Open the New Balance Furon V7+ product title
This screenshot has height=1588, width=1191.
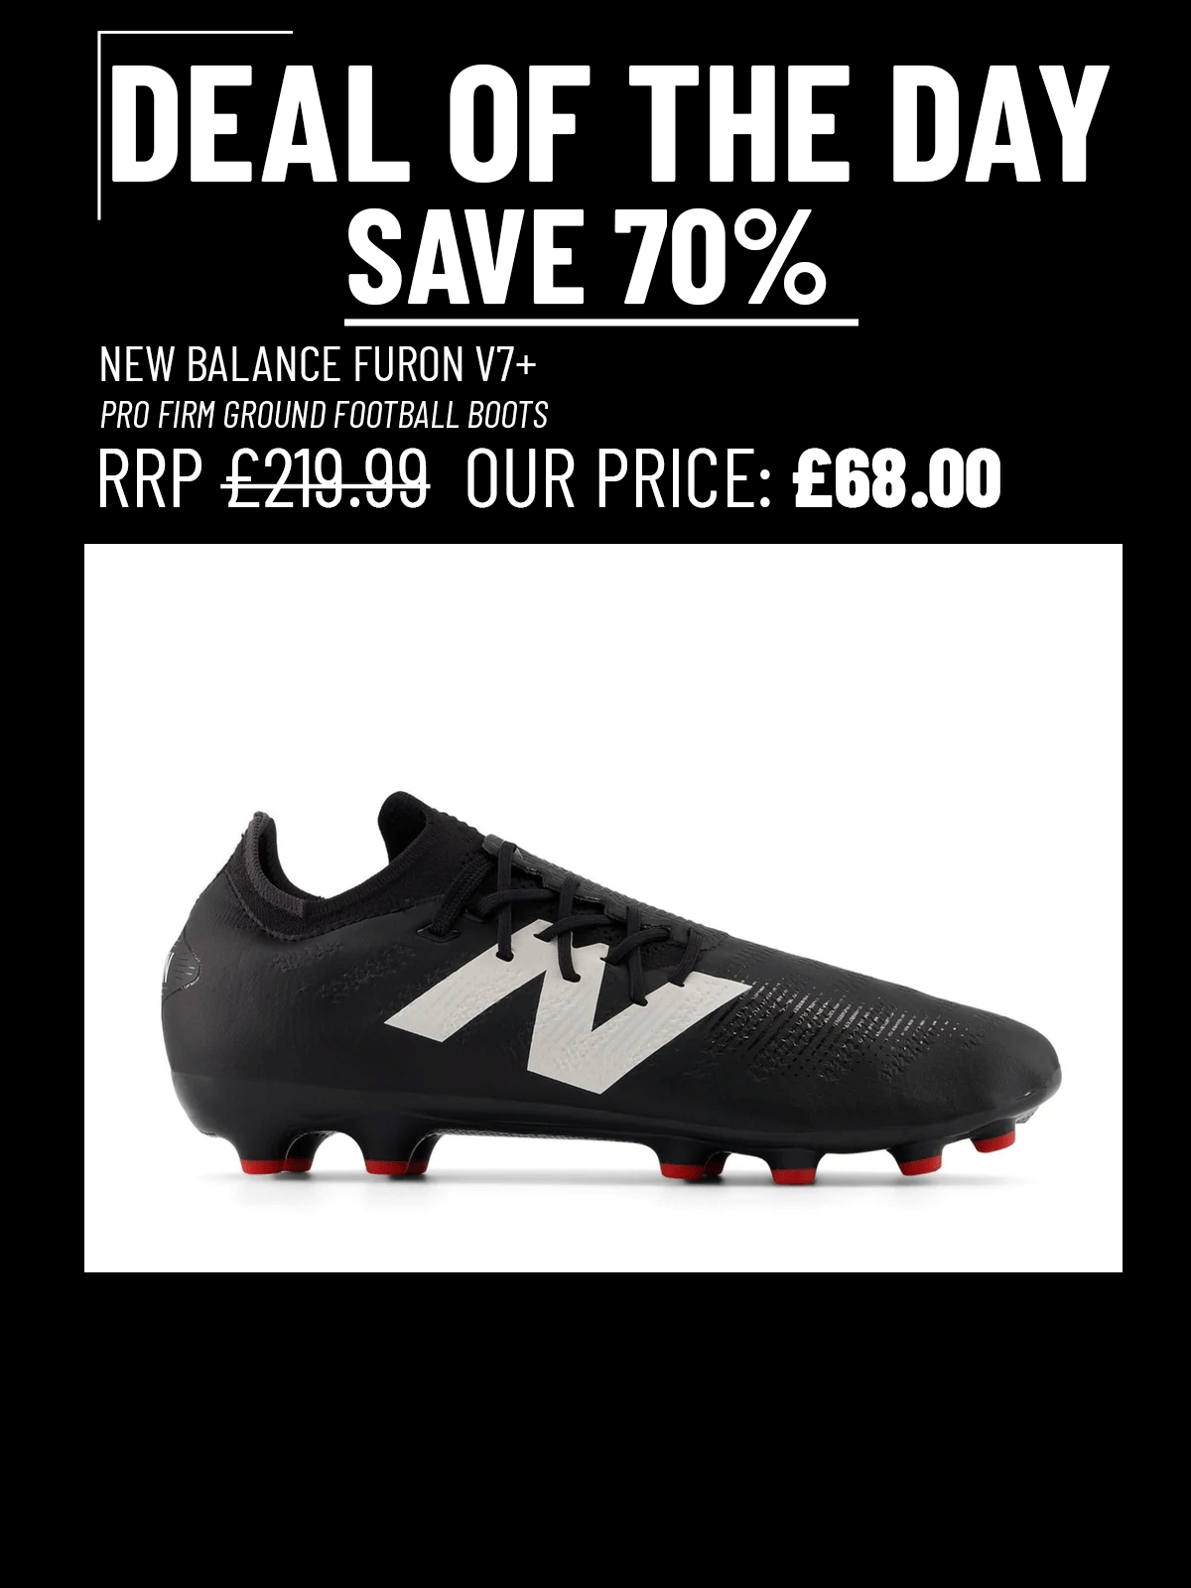point(318,365)
